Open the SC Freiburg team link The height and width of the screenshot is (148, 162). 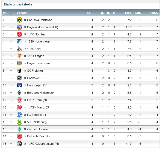click(x=35, y=71)
